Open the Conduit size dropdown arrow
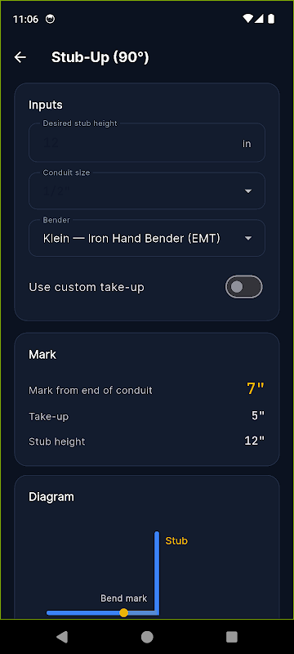This screenshot has height=654, width=294. point(247,191)
